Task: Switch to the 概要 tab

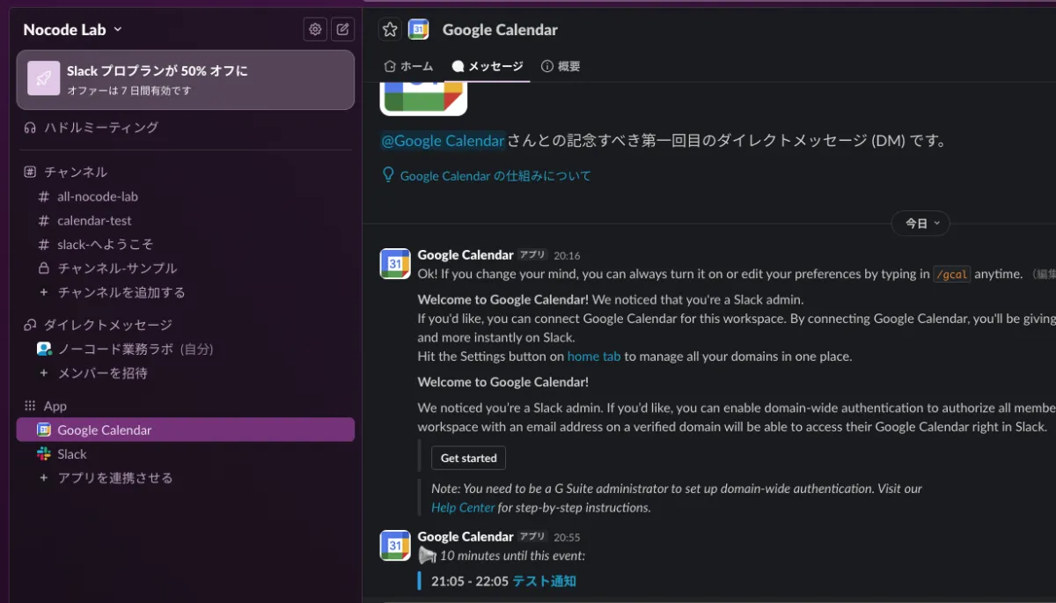Action: coord(561,66)
